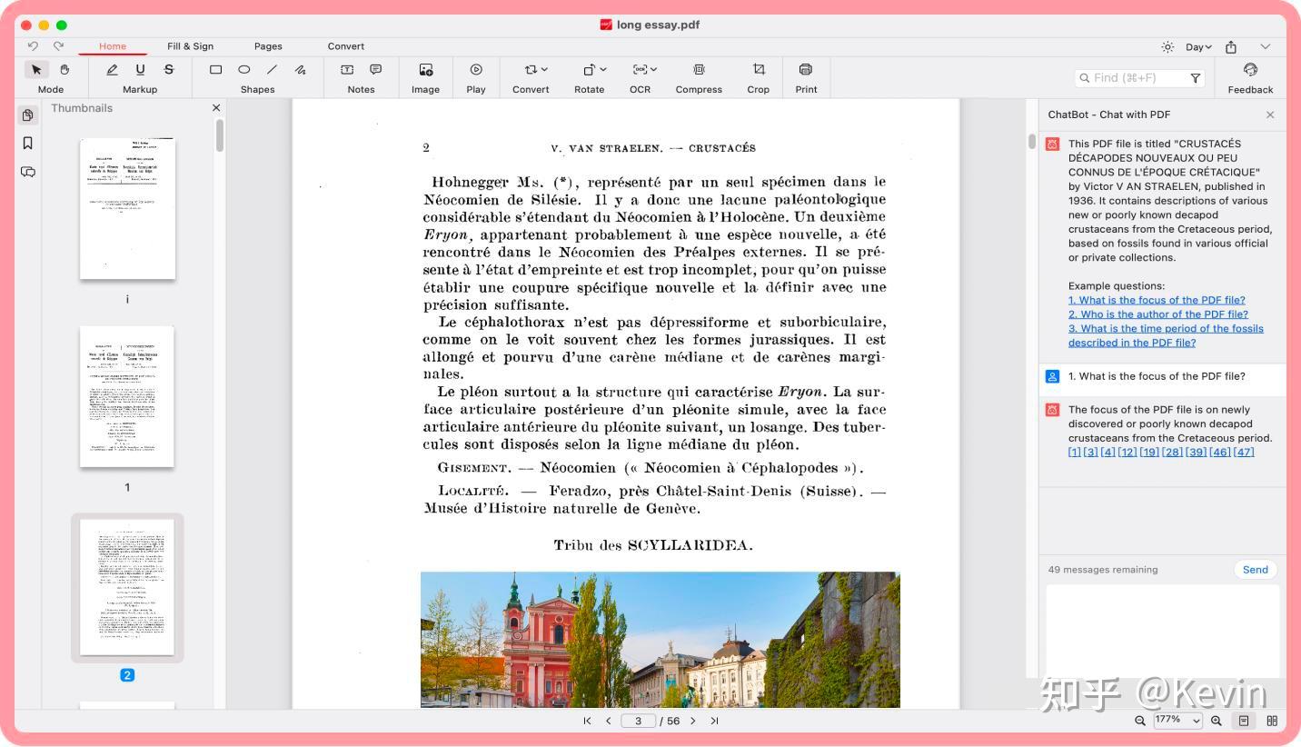This screenshot has height=747, width=1301.
Task: Open the Rotate options dropdown
Action: point(601,69)
